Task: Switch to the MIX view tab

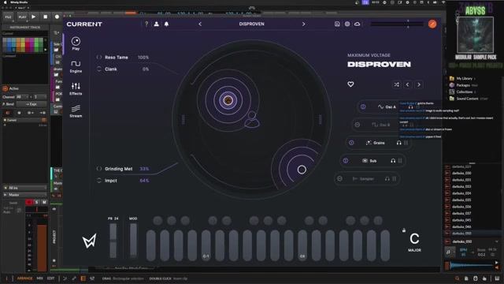Action: pyautogui.click(x=40, y=278)
